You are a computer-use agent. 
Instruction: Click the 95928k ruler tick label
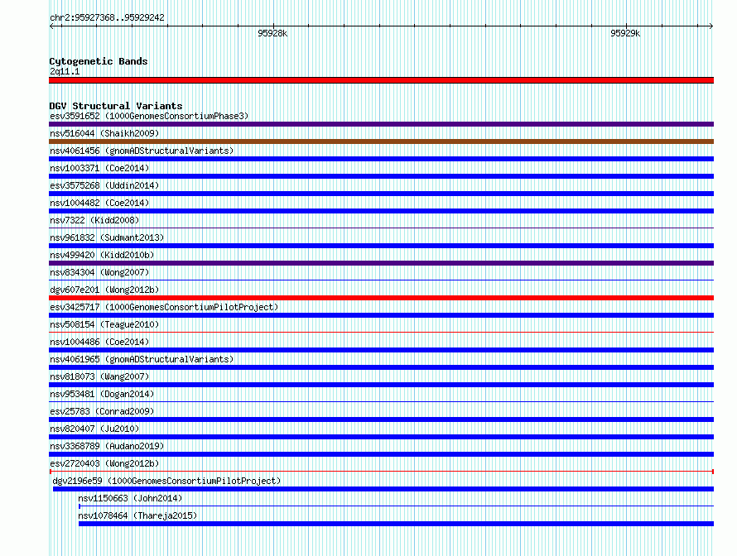(272, 33)
